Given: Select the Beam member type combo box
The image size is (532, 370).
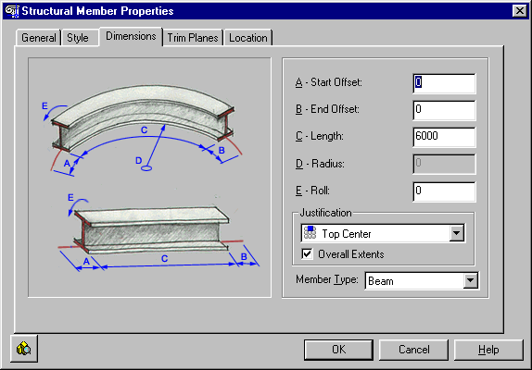Looking at the screenshot, I should point(422,280).
